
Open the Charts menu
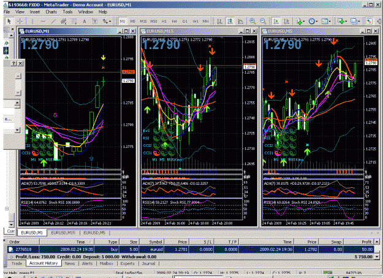(51, 12)
